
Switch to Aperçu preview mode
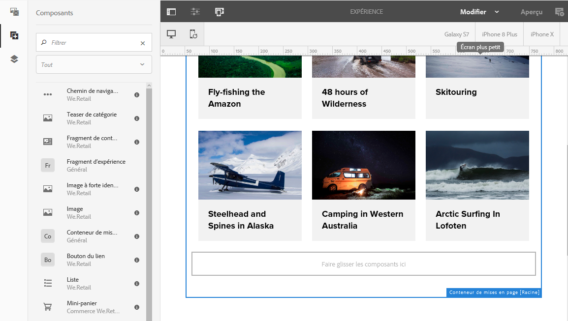pos(532,12)
